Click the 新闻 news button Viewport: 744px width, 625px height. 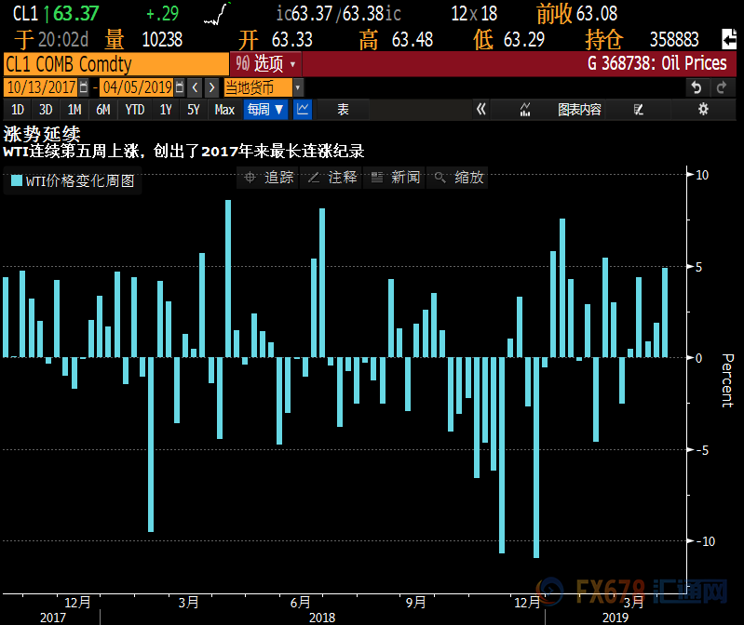[395, 177]
